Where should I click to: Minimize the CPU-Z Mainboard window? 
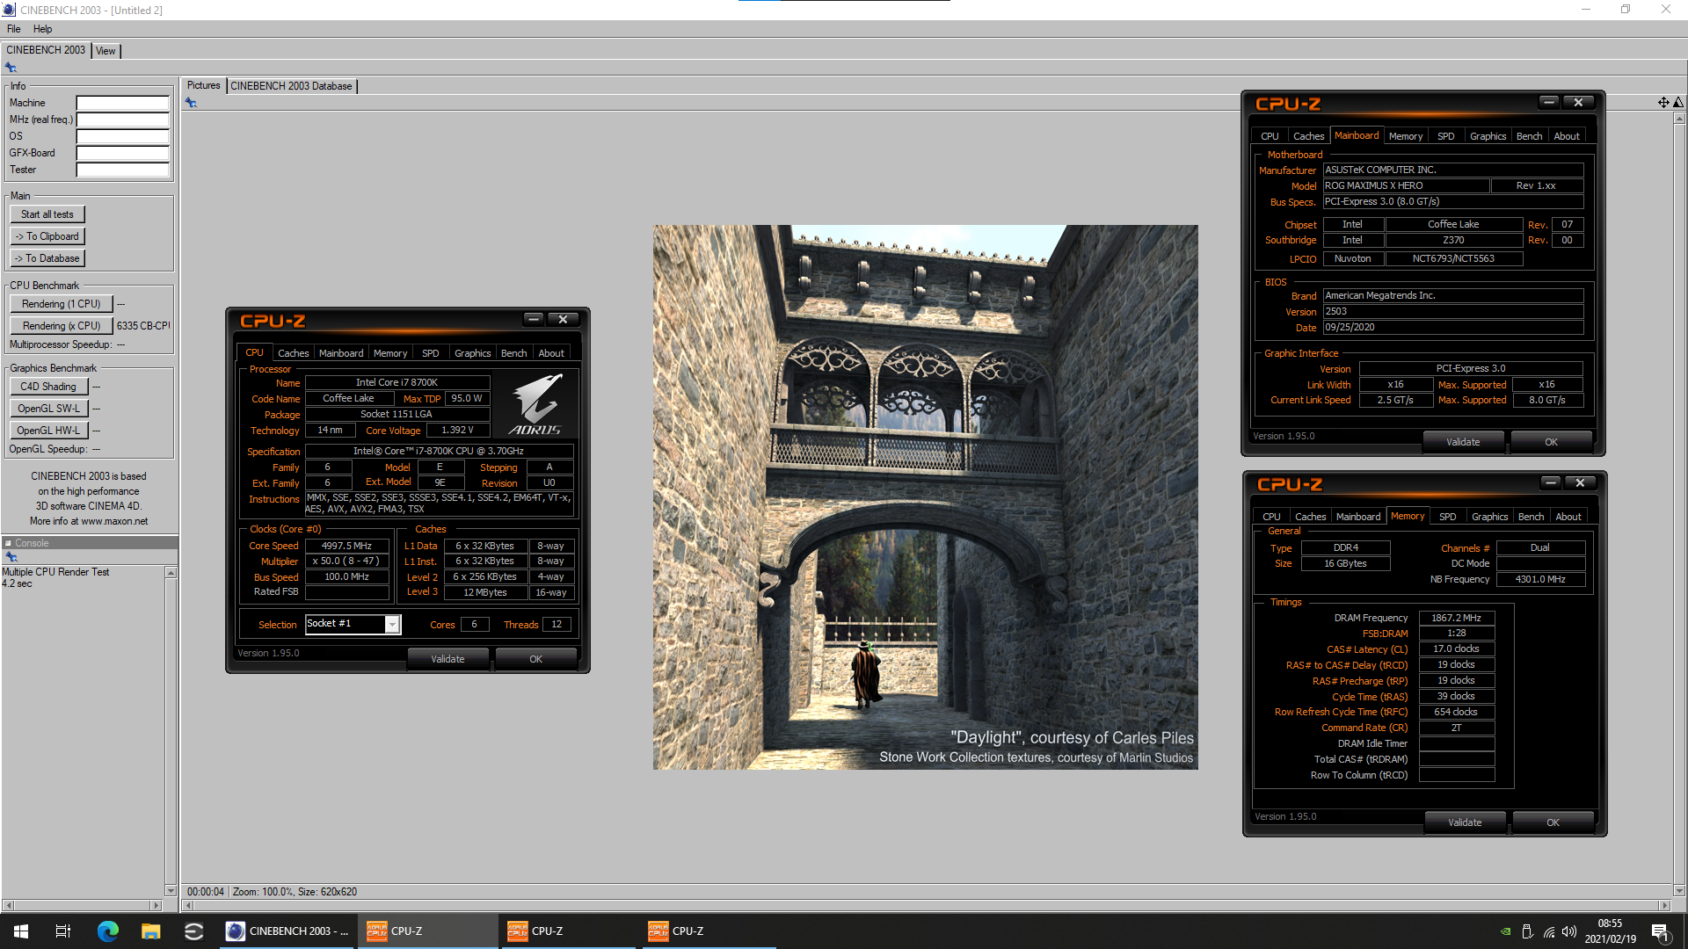[1549, 102]
